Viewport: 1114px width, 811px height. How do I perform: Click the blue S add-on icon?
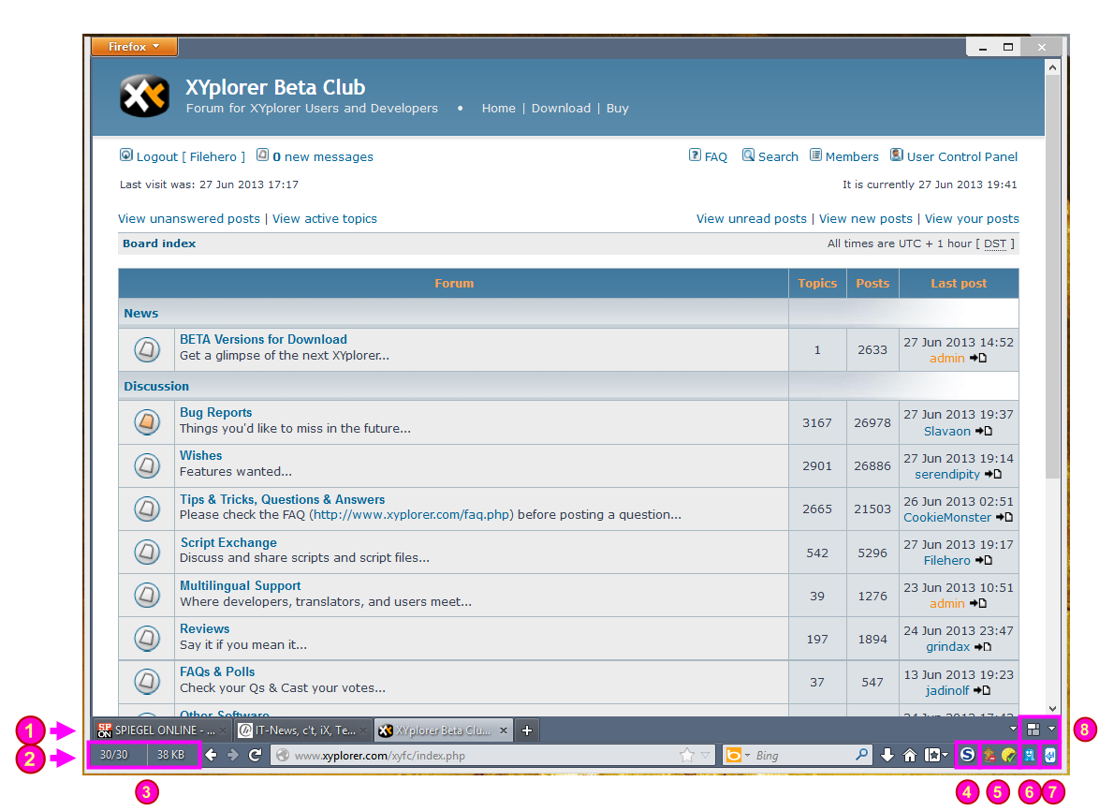click(967, 755)
